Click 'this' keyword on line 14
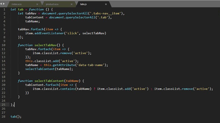Image resolution: width=220 pixels, height=123 pixels. click(x=29, y=61)
